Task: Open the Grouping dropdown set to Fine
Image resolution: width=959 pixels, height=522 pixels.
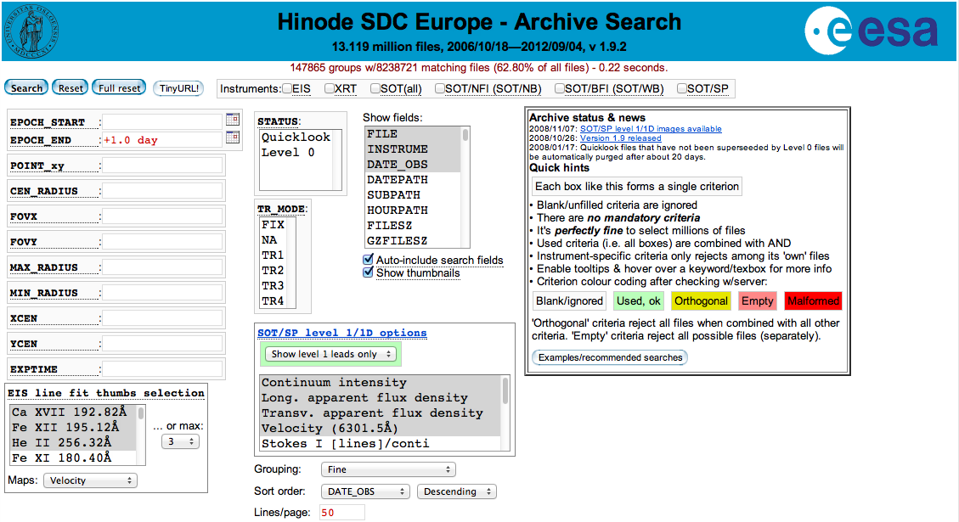Action: tap(388, 469)
